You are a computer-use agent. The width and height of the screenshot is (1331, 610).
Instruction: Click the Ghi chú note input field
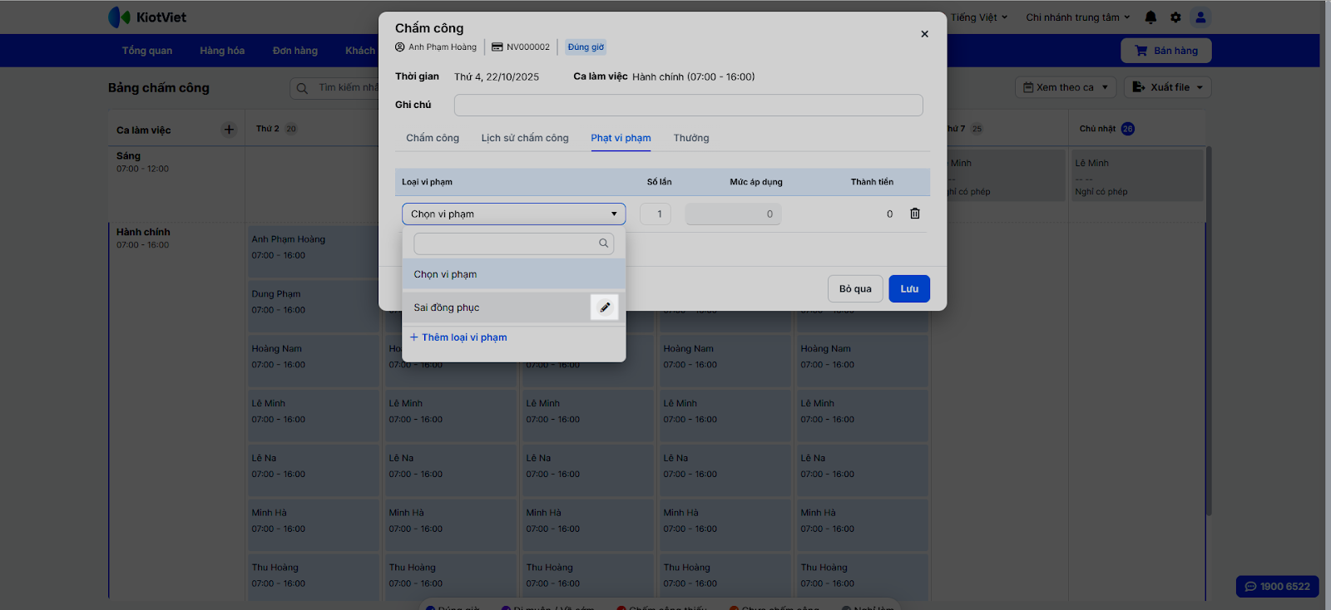click(x=688, y=106)
